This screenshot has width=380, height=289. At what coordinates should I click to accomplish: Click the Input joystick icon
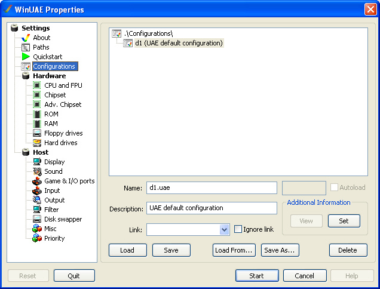37,190
